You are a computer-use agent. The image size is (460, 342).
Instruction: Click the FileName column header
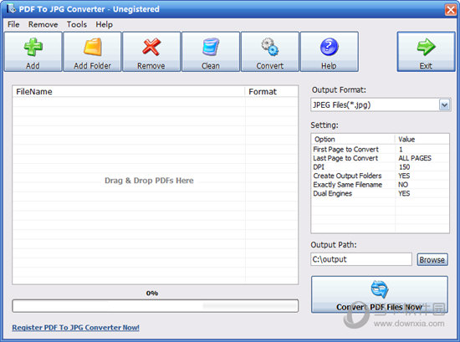(129, 91)
